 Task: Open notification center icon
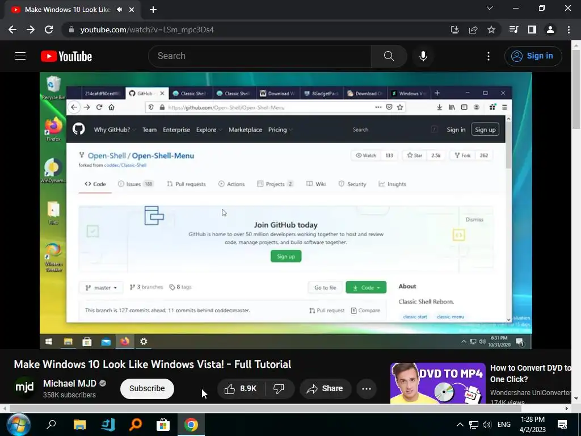(562, 425)
